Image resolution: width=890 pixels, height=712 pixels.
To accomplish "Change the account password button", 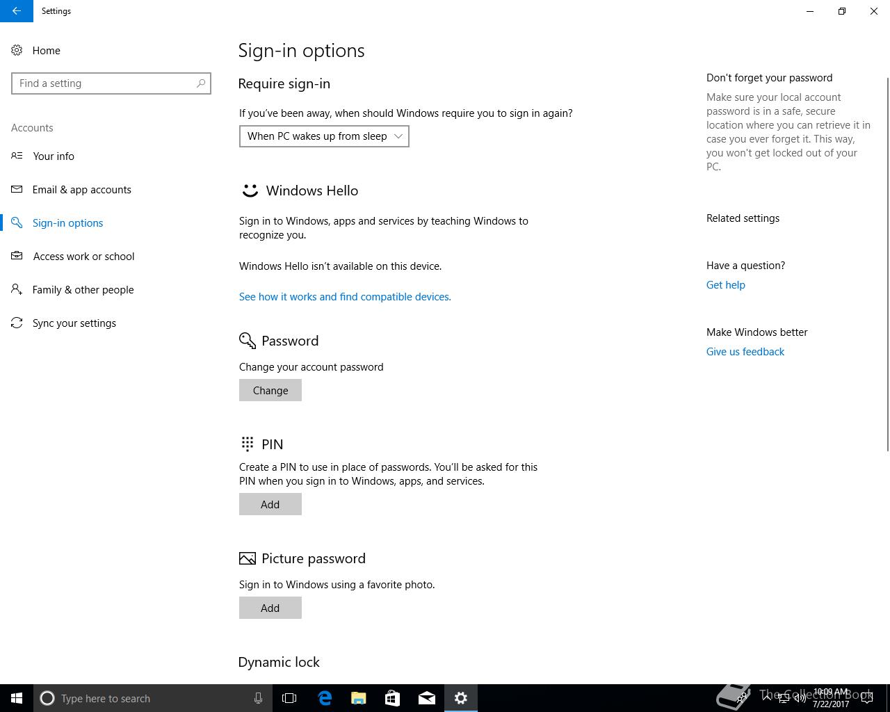I will [270, 390].
